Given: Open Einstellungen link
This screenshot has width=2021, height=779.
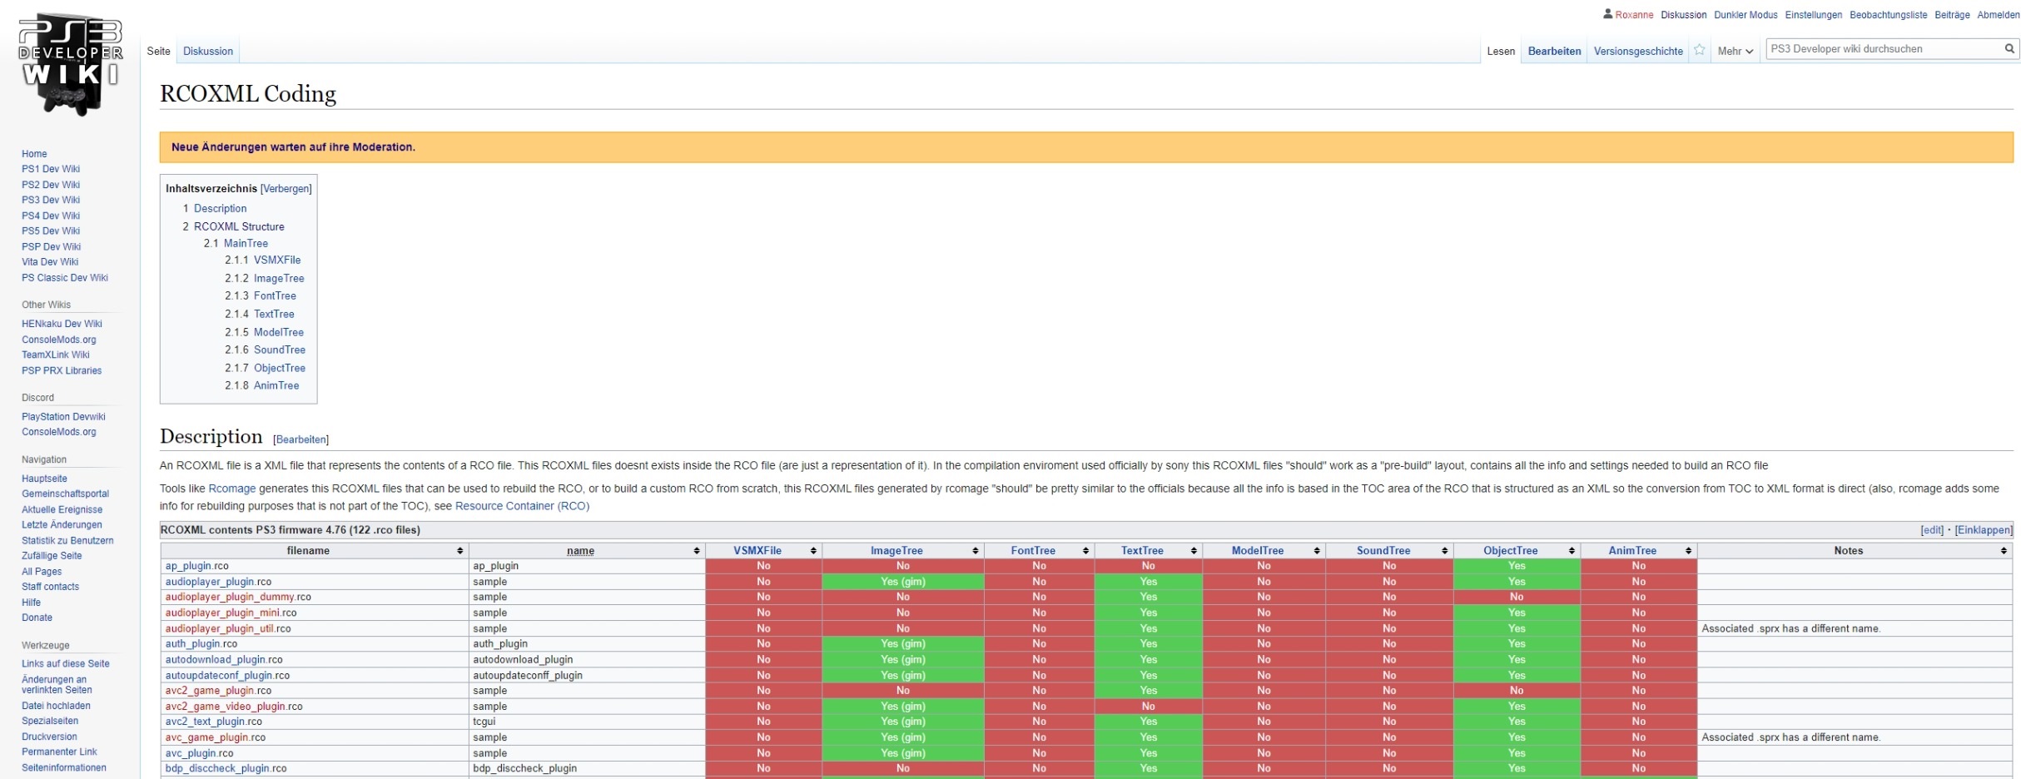Looking at the screenshot, I should click(1813, 14).
